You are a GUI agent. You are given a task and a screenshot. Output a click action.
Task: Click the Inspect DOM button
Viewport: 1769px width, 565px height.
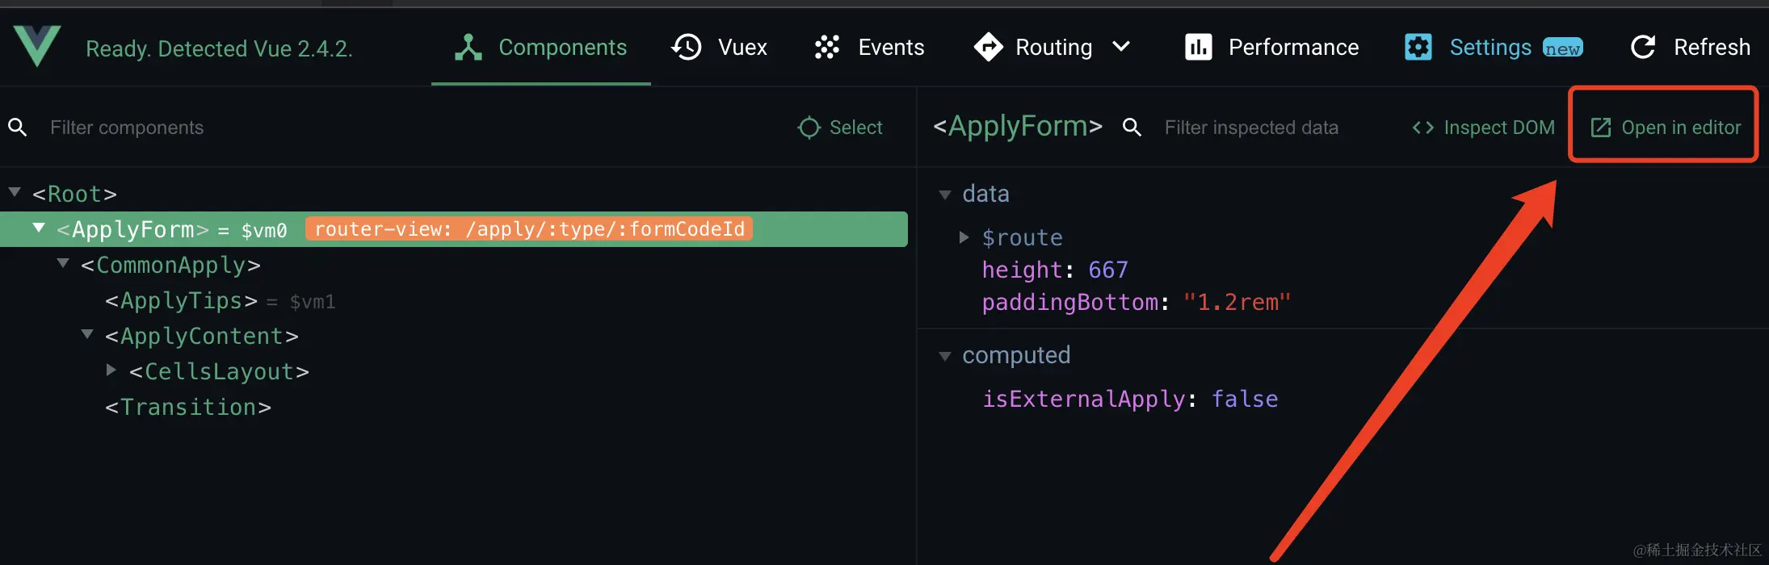pos(1483,128)
